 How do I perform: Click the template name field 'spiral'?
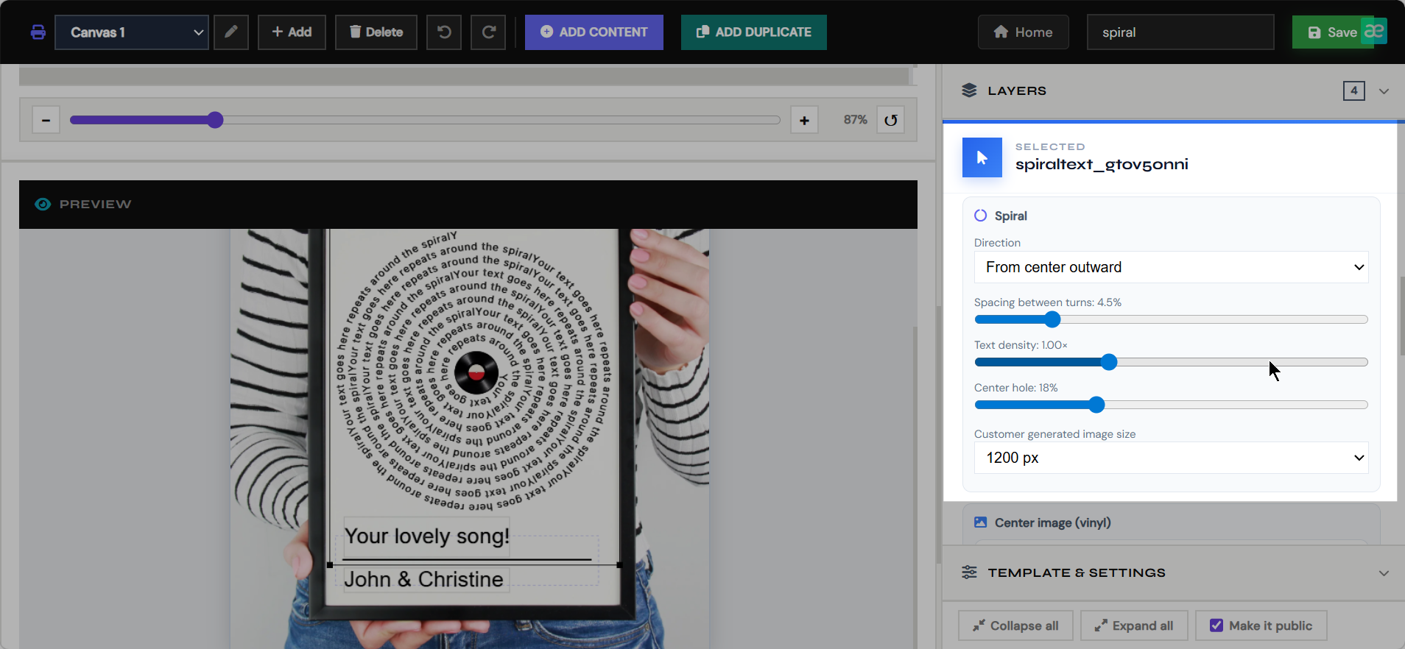[1180, 32]
